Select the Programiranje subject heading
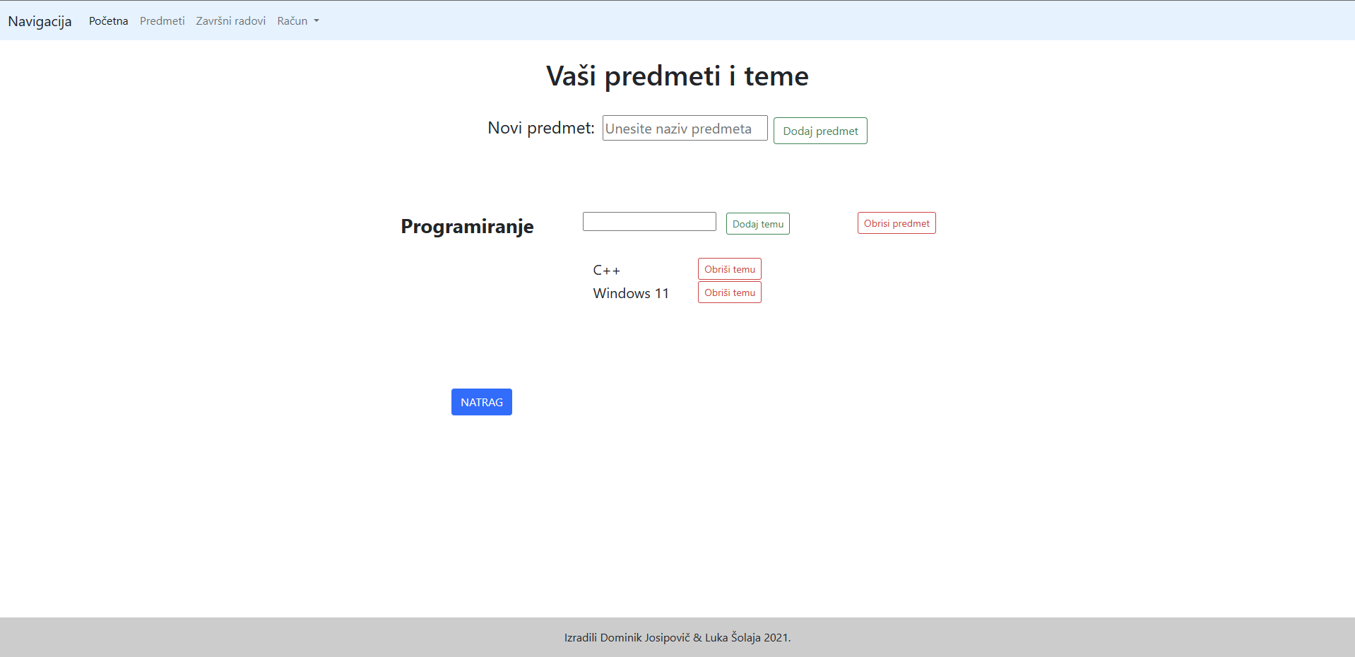The height and width of the screenshot is (657, 1355). (466, 226)
